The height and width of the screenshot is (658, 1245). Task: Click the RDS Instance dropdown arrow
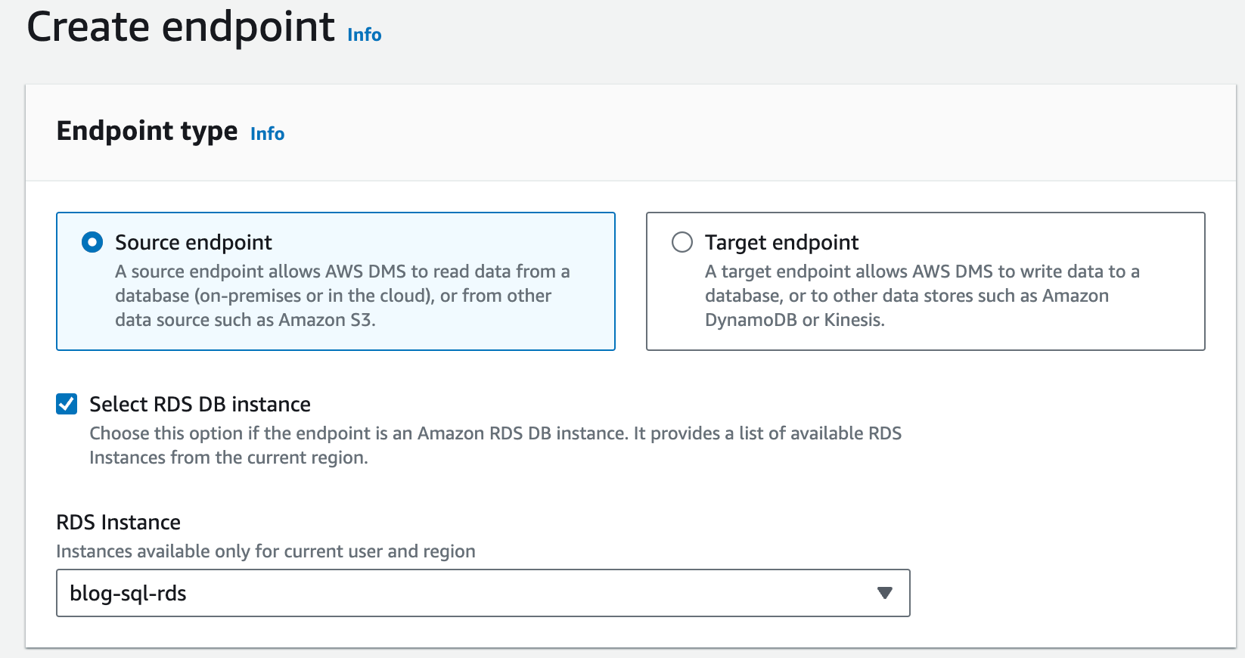pyautogui.click(x=884, y=593)
